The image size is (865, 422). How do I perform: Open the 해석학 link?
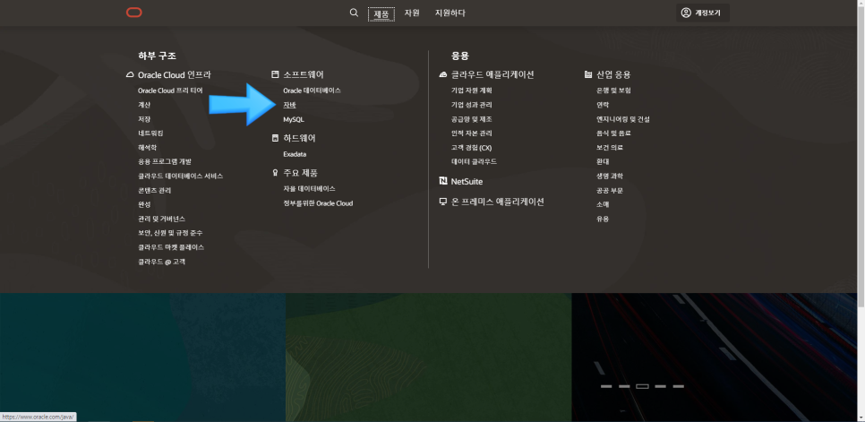(147, 148)
